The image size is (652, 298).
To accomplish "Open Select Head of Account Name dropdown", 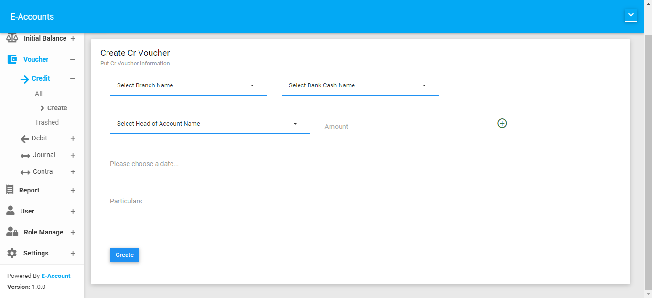I will 210,124.
